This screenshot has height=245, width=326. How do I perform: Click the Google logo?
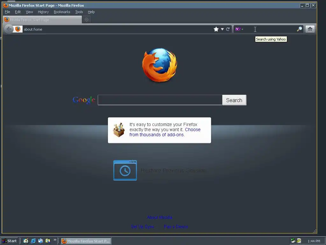pyautogui.click(x=84, y=100)
